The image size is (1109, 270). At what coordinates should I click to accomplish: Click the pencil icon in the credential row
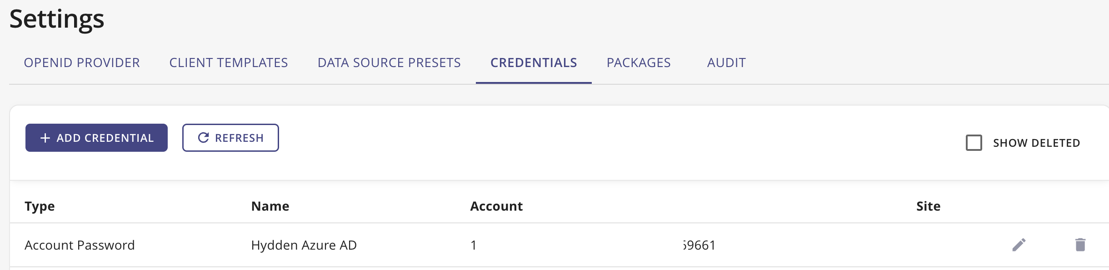pos(1018,245)
